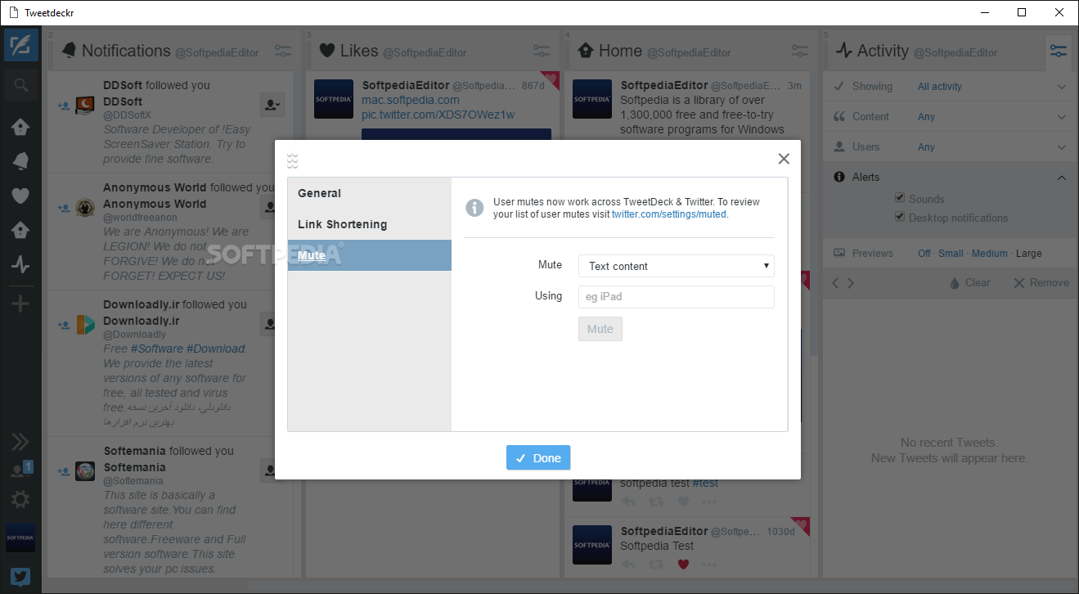Expand the sidebar with double-arrow icon
The width and height of the screenshot is (1079, 594).
20,442
